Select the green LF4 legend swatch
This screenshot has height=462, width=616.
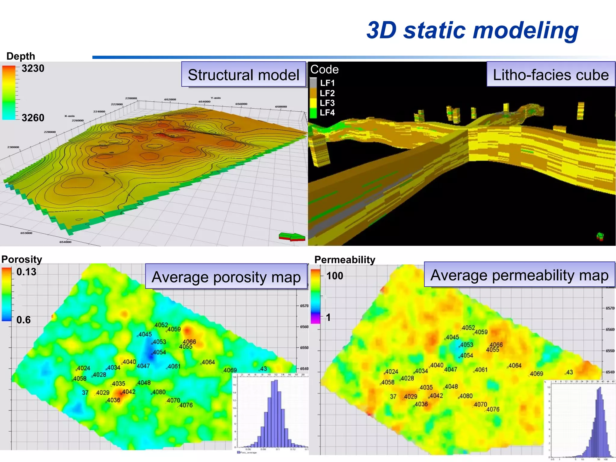tap(313, 113)
